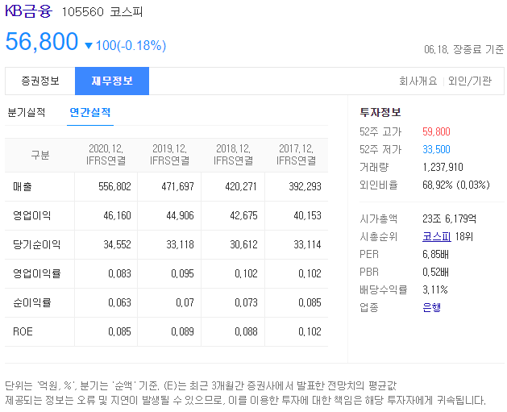The width and height of the screenshot is (507, 412).
Task: Click the 구분 header cell
Action: (40, 155)
